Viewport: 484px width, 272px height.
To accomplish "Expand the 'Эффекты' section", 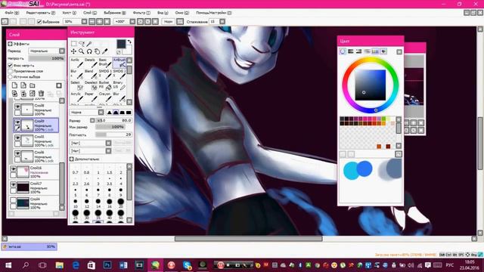I will tap(10, 44).
